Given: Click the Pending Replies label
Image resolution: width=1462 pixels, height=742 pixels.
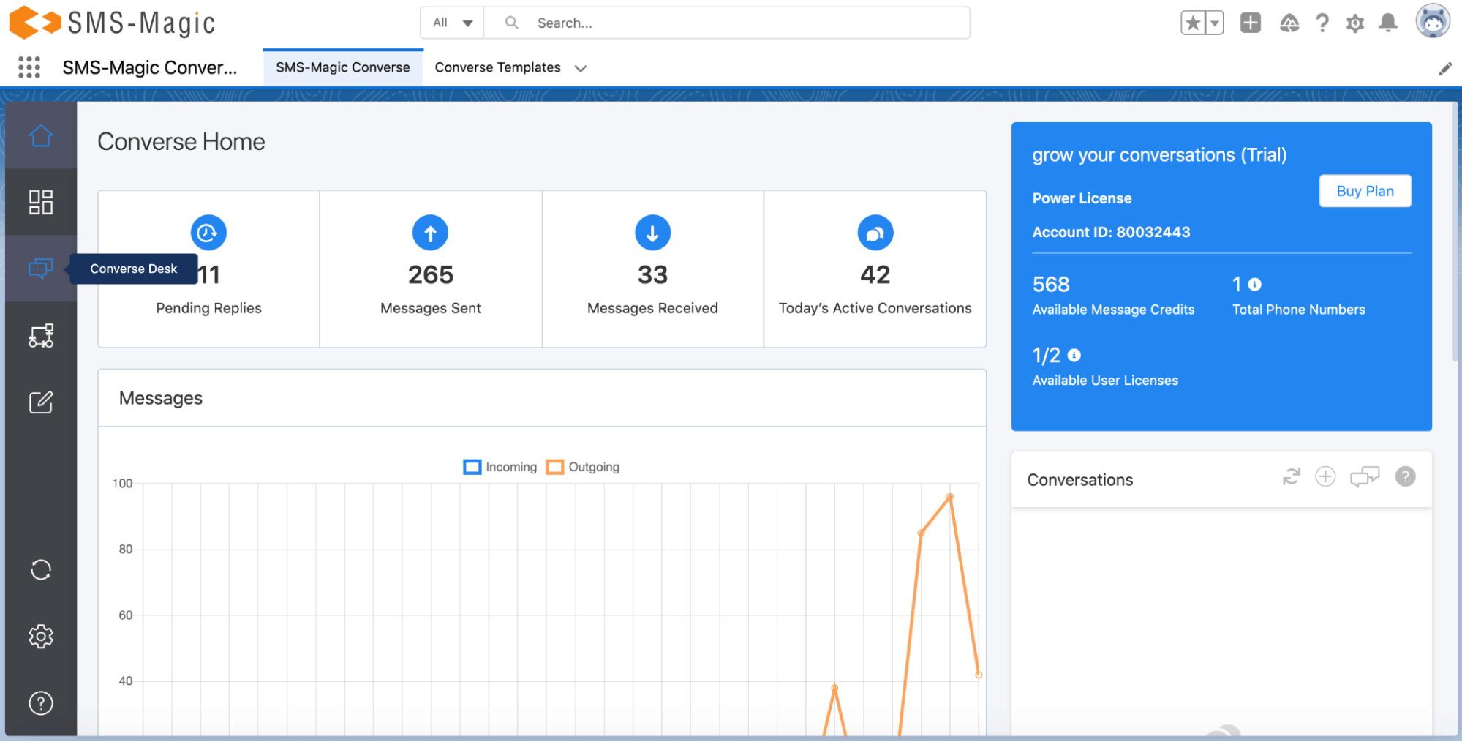Looking at the screenshot, I should [208, 308].
